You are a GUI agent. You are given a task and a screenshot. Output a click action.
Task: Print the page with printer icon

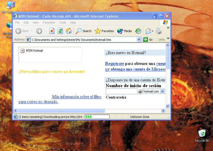[x=158, y=31]
